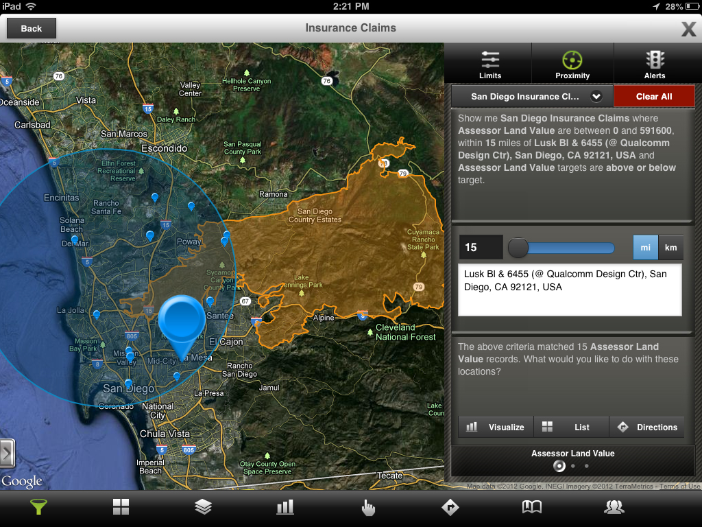This screenshot has height=527, width=702.
Task: Close Insurance Claims with the X
Action: coord(688,29)
